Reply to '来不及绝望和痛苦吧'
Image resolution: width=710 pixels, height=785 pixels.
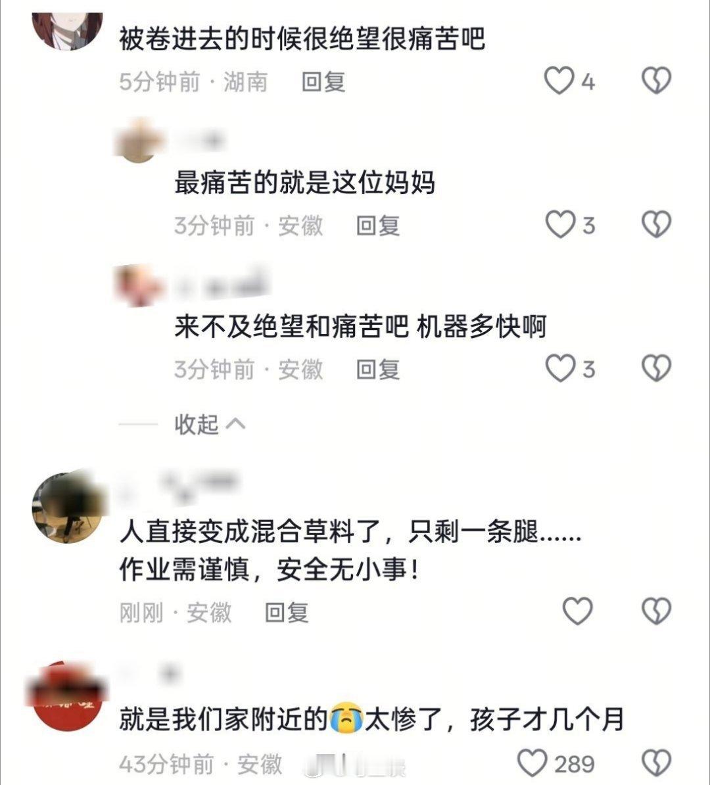click(x=378, y=369)
